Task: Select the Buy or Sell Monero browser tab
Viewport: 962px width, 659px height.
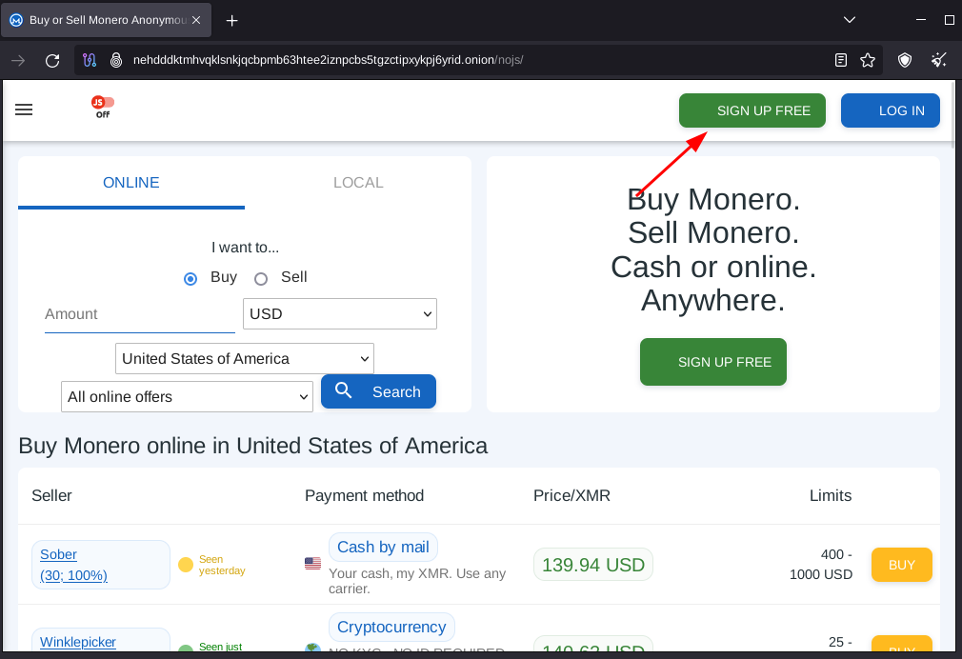Action: click(107, 20)
